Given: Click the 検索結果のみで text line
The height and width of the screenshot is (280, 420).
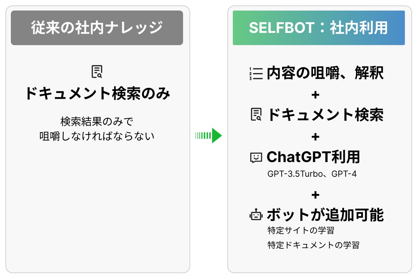Looking at the screenshot, I should pyautogui.click(x=97, y=122).
